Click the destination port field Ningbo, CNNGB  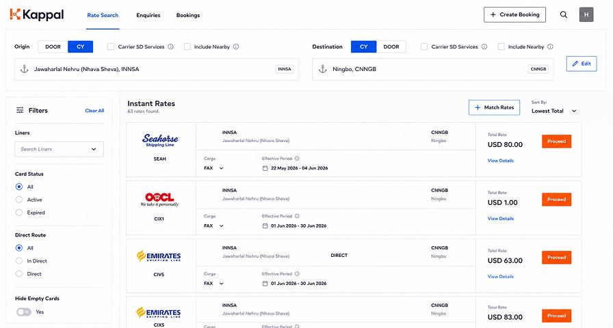[433, 70]
